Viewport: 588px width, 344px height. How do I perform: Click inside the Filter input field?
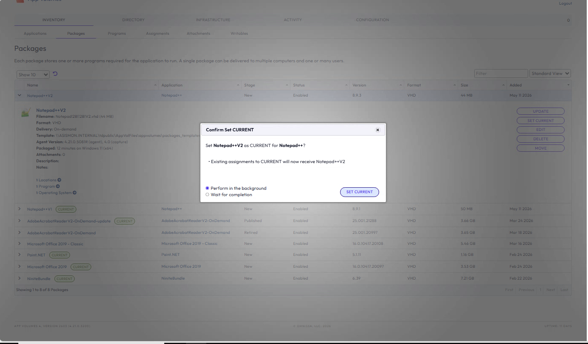tap(501, 74)
